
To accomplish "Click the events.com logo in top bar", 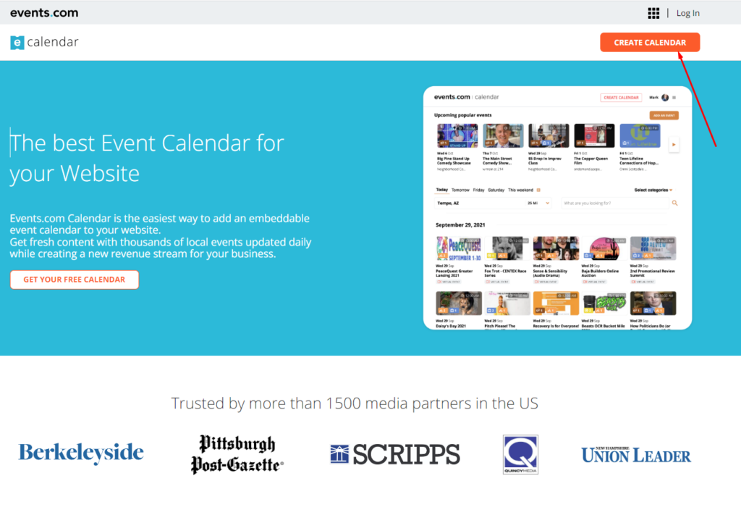I will [44, 13].
